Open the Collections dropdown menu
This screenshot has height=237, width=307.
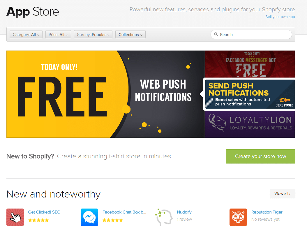point(130,34)
